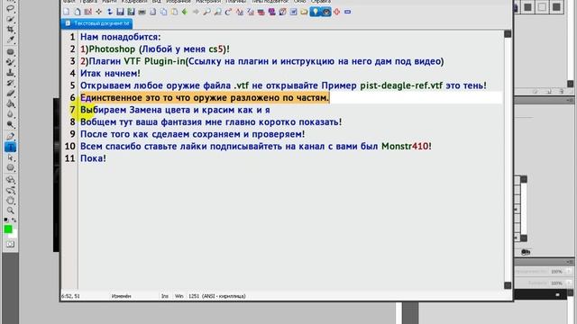Click the red plus icon in editor toolbar
577x324 pixels.
click(x=336, y=12)
